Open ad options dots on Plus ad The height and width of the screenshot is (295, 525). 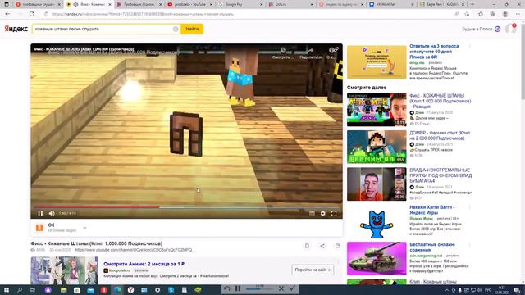pos(470,46)
